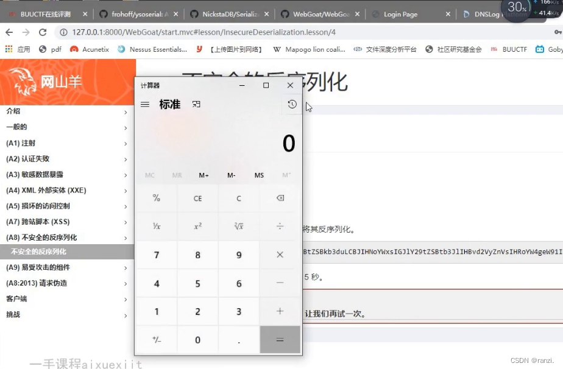Switch to the WebGoat/WebGoat tab
This screenshot has height=369, width=563.
click(x=321, y=15)
